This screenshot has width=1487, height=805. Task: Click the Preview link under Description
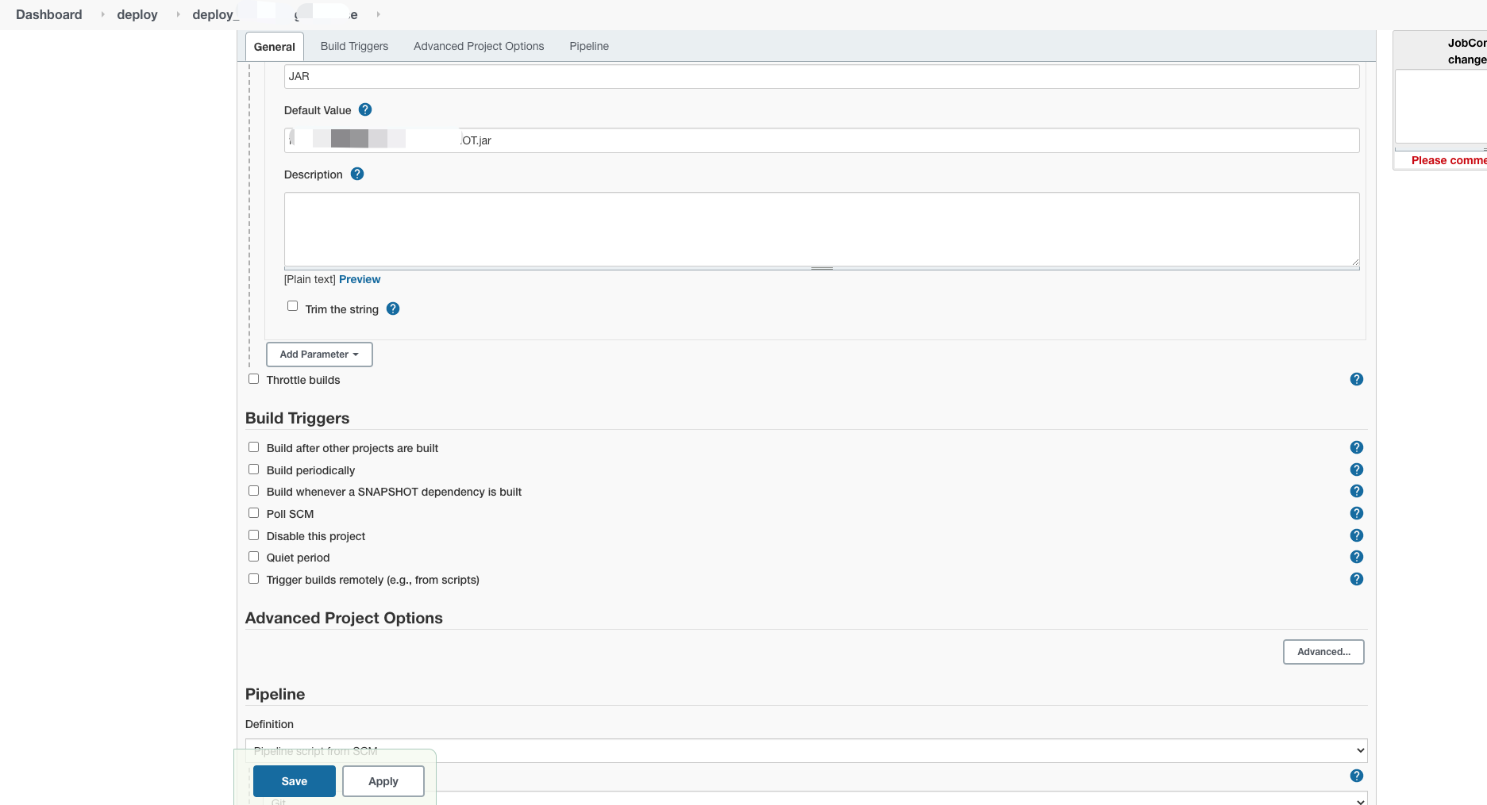pyautogui.click(x=360, y=279)
